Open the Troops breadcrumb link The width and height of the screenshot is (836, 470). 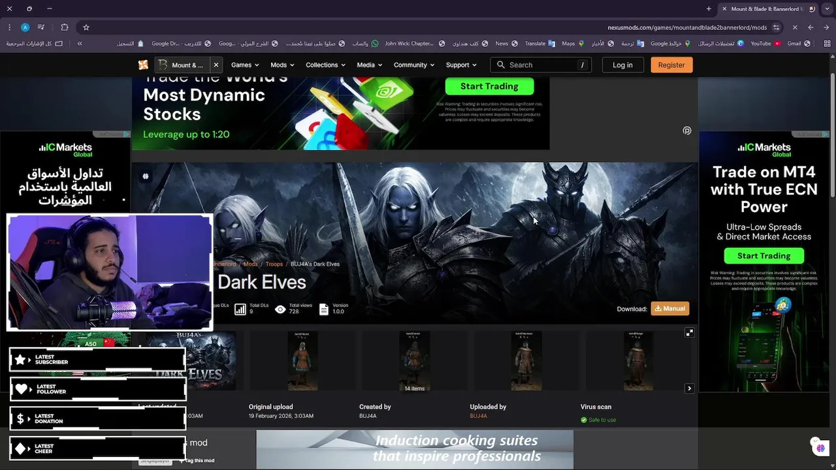274,264
